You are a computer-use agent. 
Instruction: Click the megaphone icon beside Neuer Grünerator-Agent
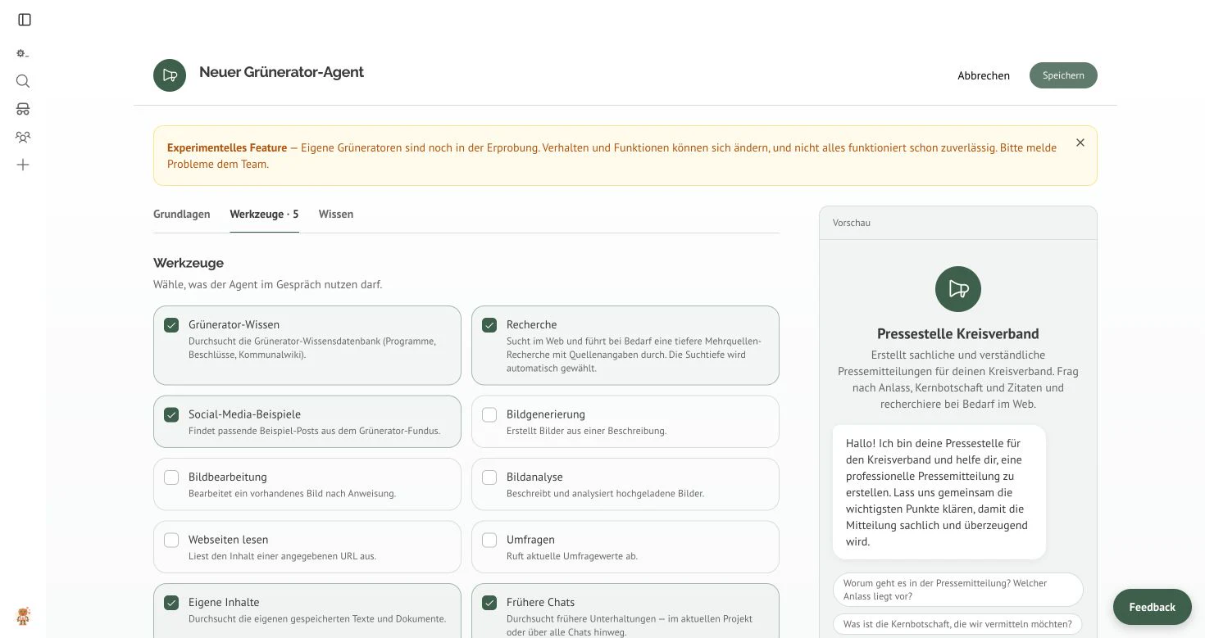(170, 75)
